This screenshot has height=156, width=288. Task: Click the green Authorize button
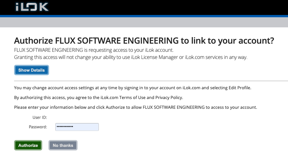pos(28,145)
